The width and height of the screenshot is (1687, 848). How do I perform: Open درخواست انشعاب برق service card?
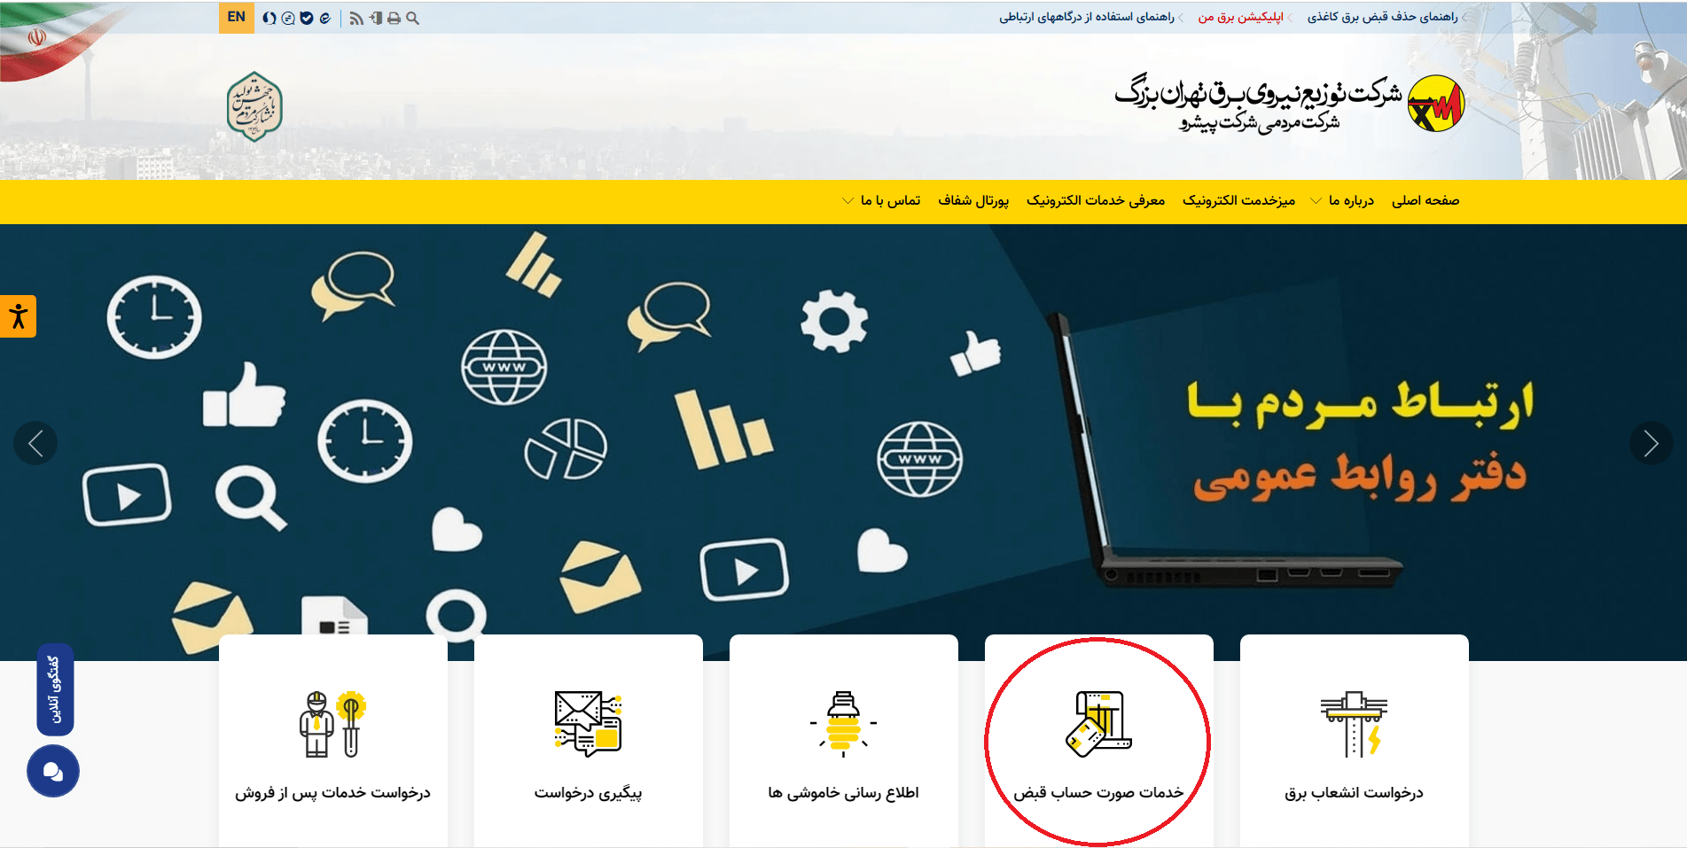pyautogui.click(x=1354, y=742)
